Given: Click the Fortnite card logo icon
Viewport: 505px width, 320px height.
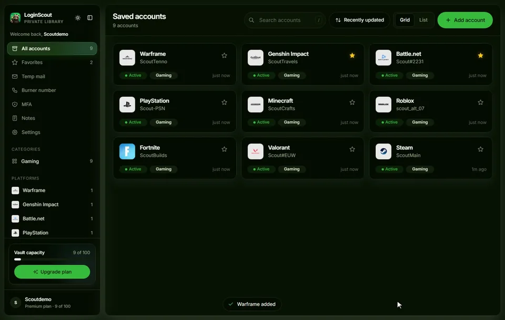Looking at the screenshot, I should point(127,152).
